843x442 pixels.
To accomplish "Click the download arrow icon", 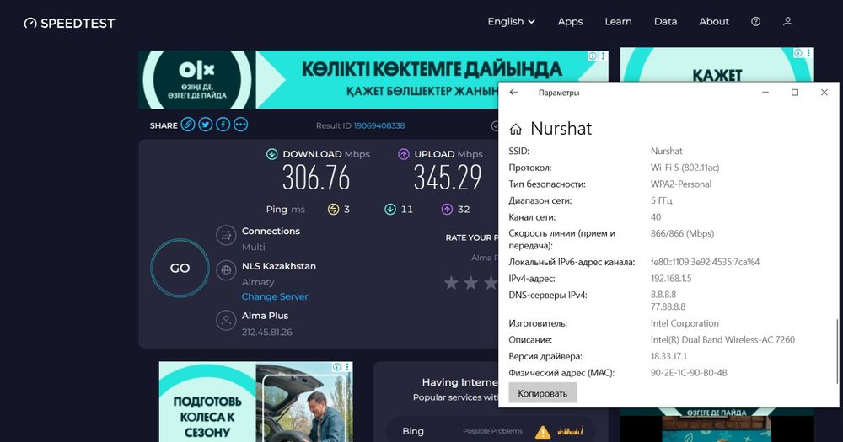I will coord(272,154).
